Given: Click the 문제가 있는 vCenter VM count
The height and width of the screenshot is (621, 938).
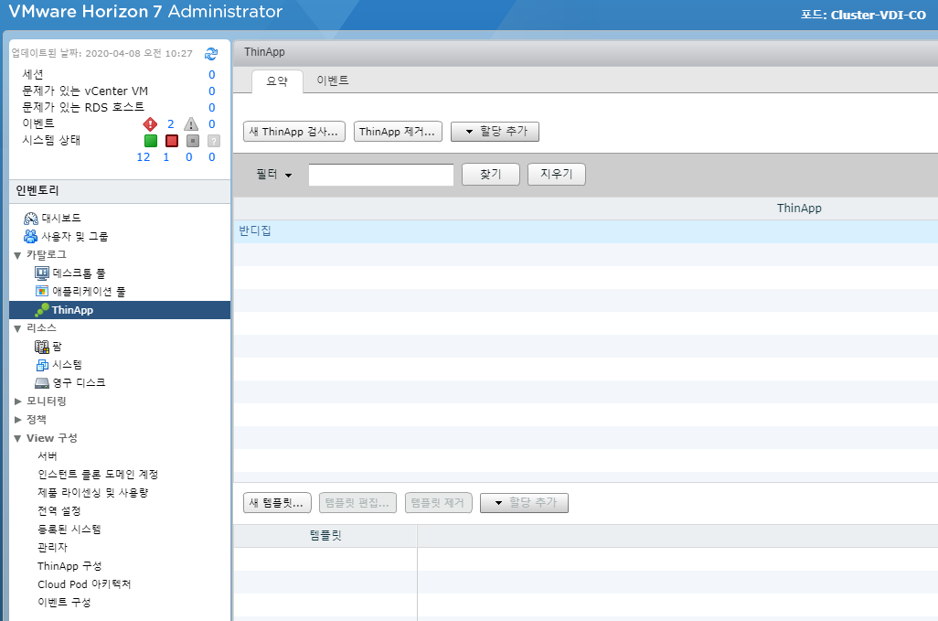Looking at the screenshot, I should [x=212, y=91].
